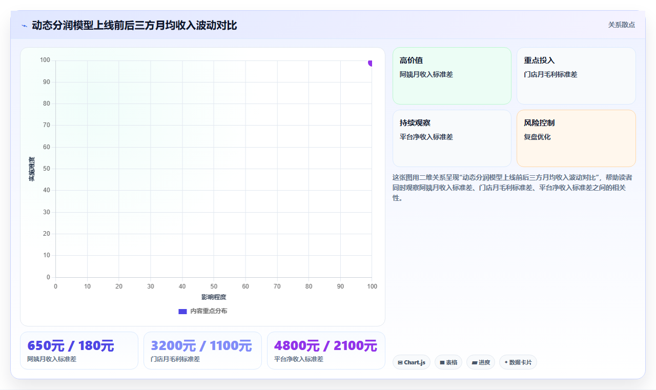Click the 数据卡片 star icon
This screenshot has height=390, width=656.
coord(506,362)
